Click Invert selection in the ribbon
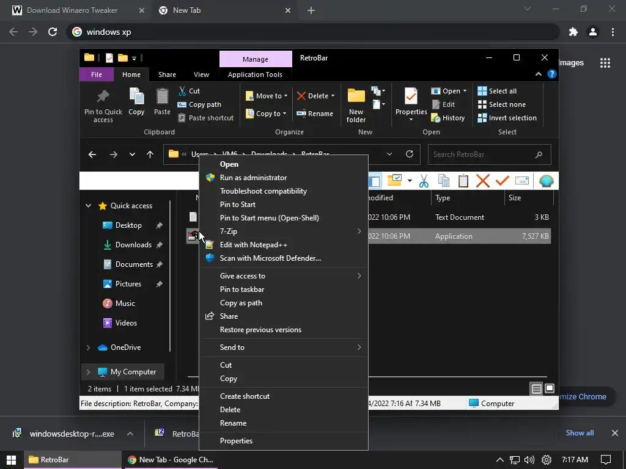The image size is (626, 469). 507,118
